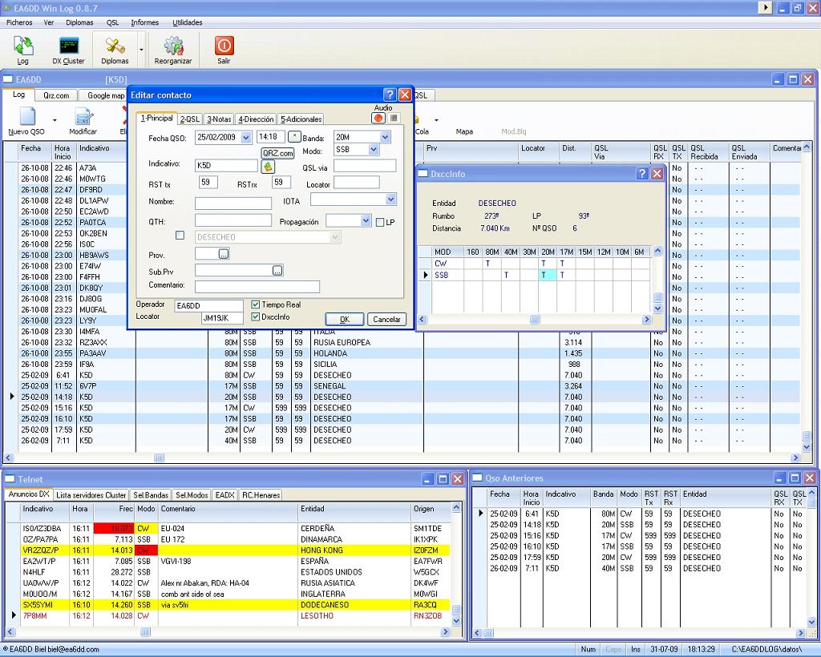Click the Reorganizar gear icon

pos(173,46)
